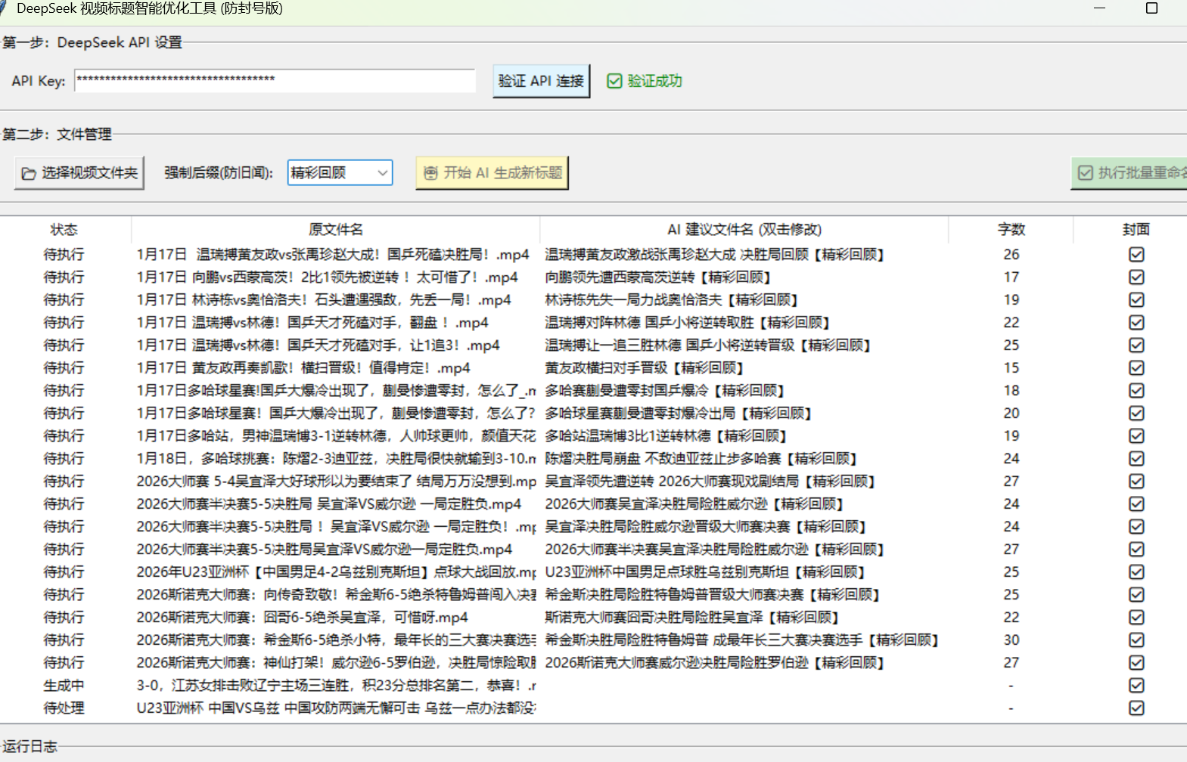Minimize the DeepSeek tool window

(1100, 8)
